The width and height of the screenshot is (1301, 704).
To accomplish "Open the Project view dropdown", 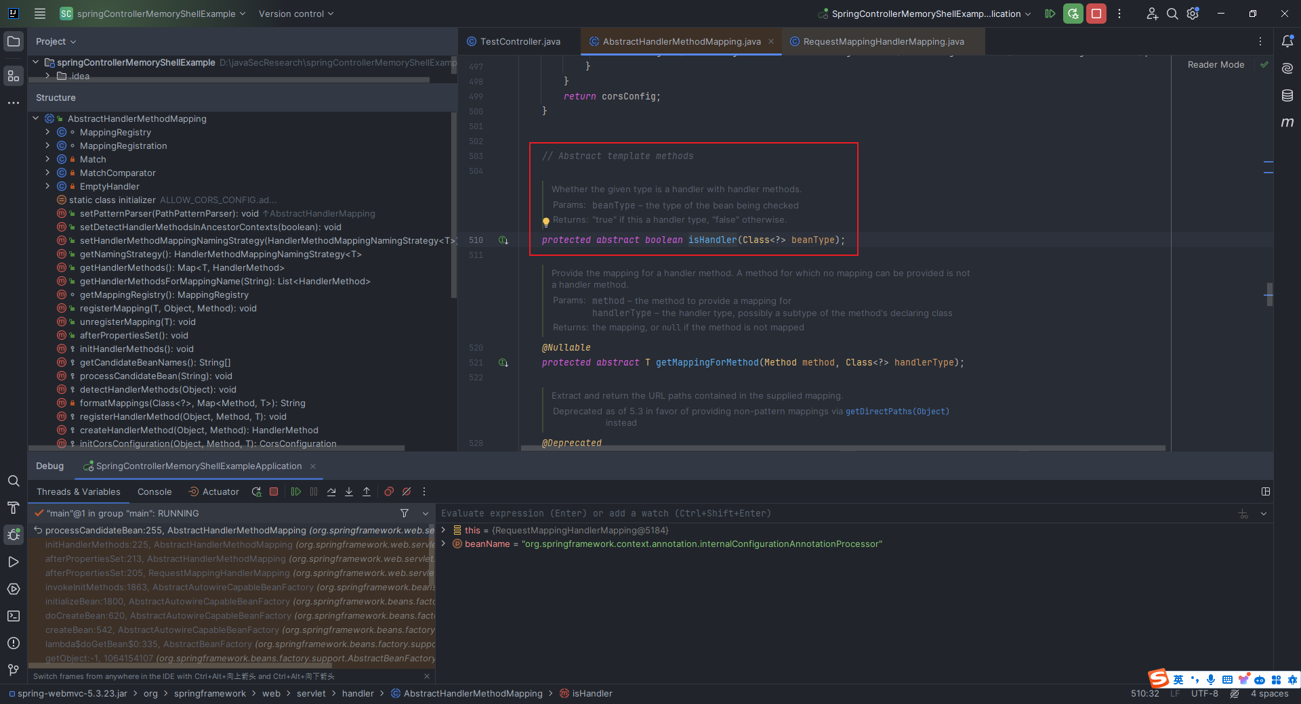I will click(56, 41).
